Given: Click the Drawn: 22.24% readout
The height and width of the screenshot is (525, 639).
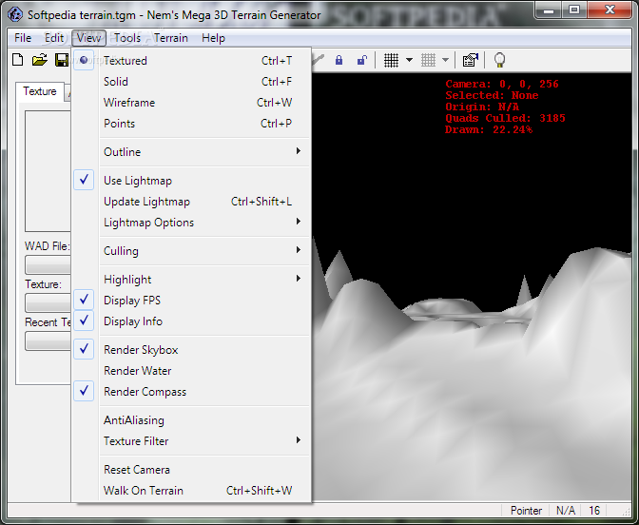Looking at the screenshot, I should tap(489, 129).
